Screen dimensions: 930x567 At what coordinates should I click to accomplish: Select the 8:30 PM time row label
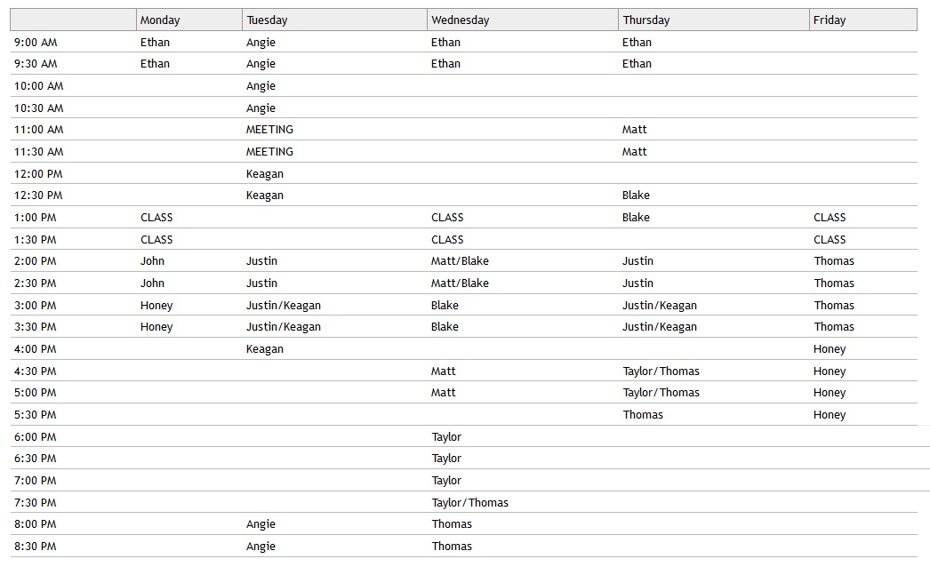click(36, 547)
